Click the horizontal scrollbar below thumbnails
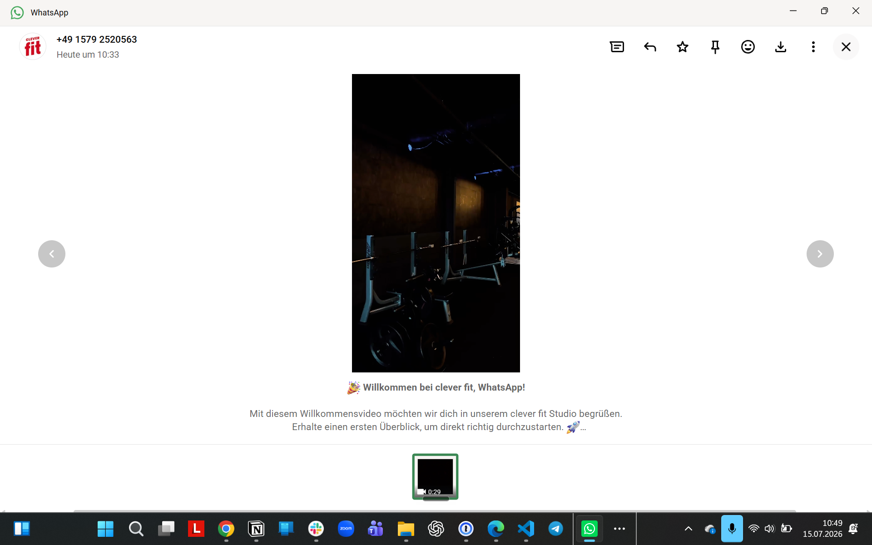 [435, 511]
